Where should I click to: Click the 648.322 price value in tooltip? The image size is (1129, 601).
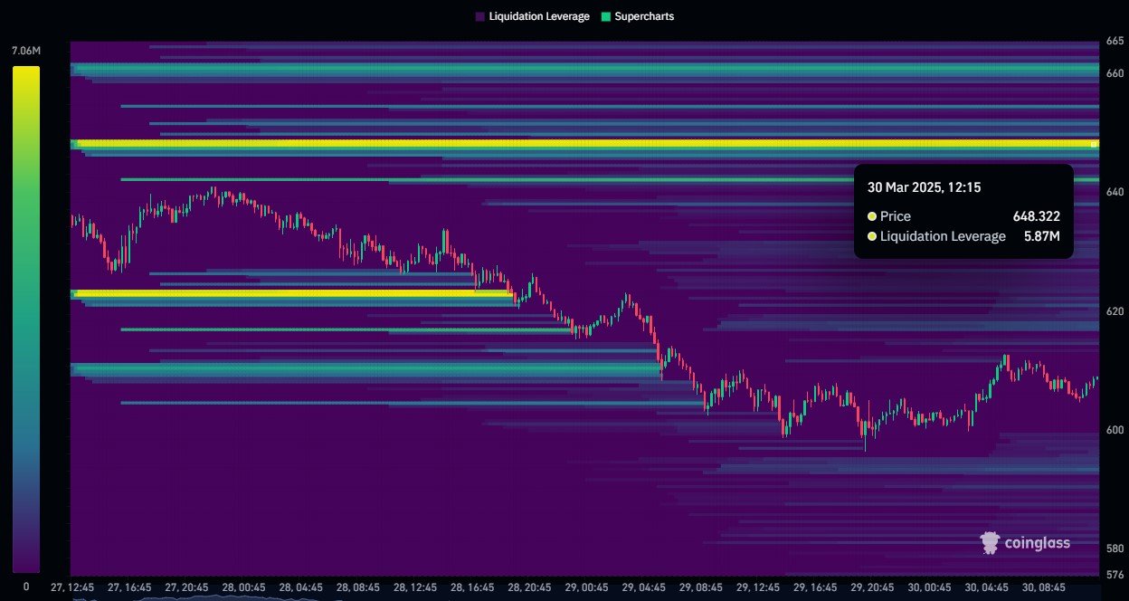(x=1036, y=216)
